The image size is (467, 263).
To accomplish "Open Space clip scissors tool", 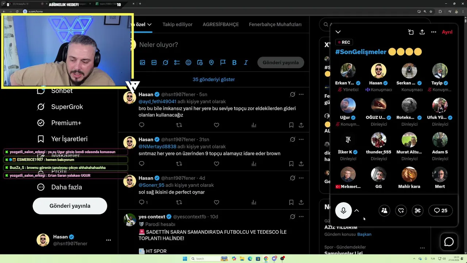I will pos(418,210).
